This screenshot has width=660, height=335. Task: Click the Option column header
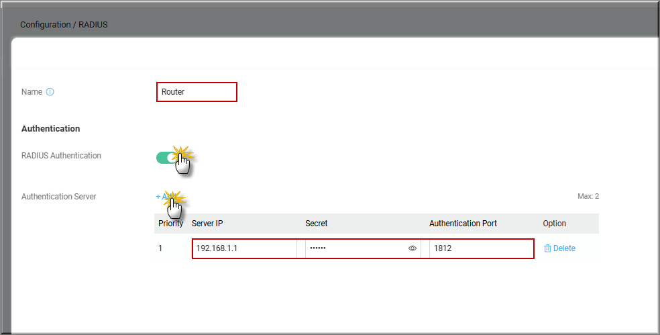[x=554, y=224]
